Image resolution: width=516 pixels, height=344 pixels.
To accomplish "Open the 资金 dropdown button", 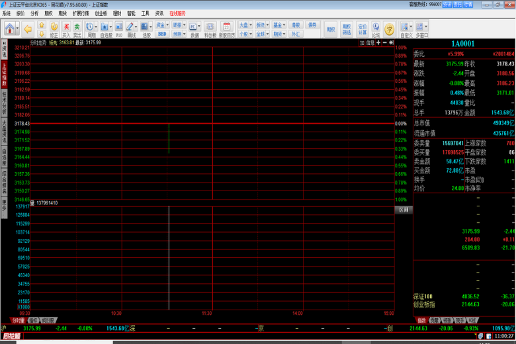I will pyautogui.click(x=162, y=25).
